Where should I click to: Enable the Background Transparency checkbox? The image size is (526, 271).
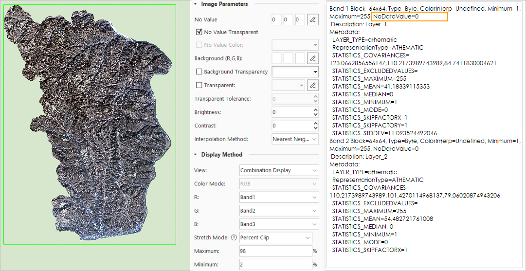[x=199, y=72]
